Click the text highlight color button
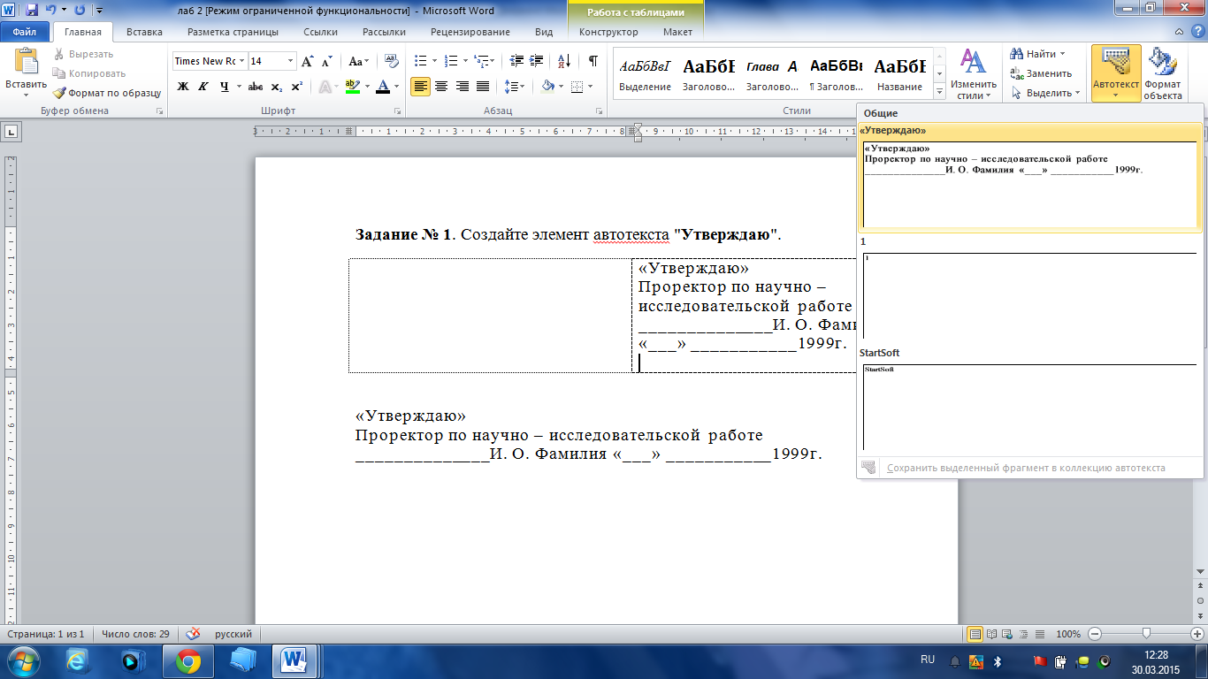1208x679 pixels. coord(352,87)
